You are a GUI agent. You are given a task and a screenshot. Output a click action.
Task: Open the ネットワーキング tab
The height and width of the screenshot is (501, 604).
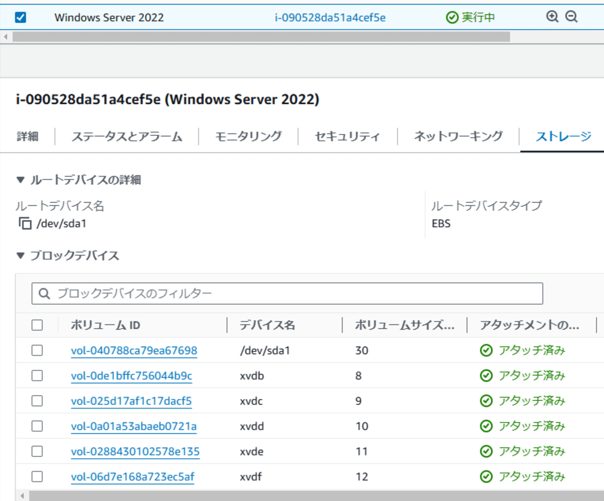458,136
